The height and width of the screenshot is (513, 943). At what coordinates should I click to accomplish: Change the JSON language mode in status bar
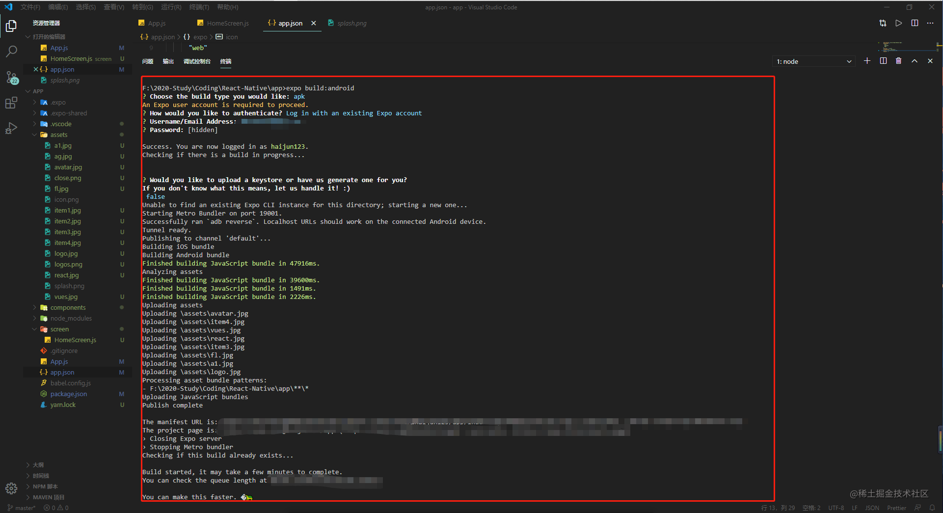(872, 508)
